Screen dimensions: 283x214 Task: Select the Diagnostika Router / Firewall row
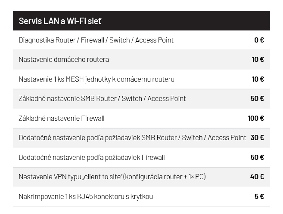coord(141,40)
